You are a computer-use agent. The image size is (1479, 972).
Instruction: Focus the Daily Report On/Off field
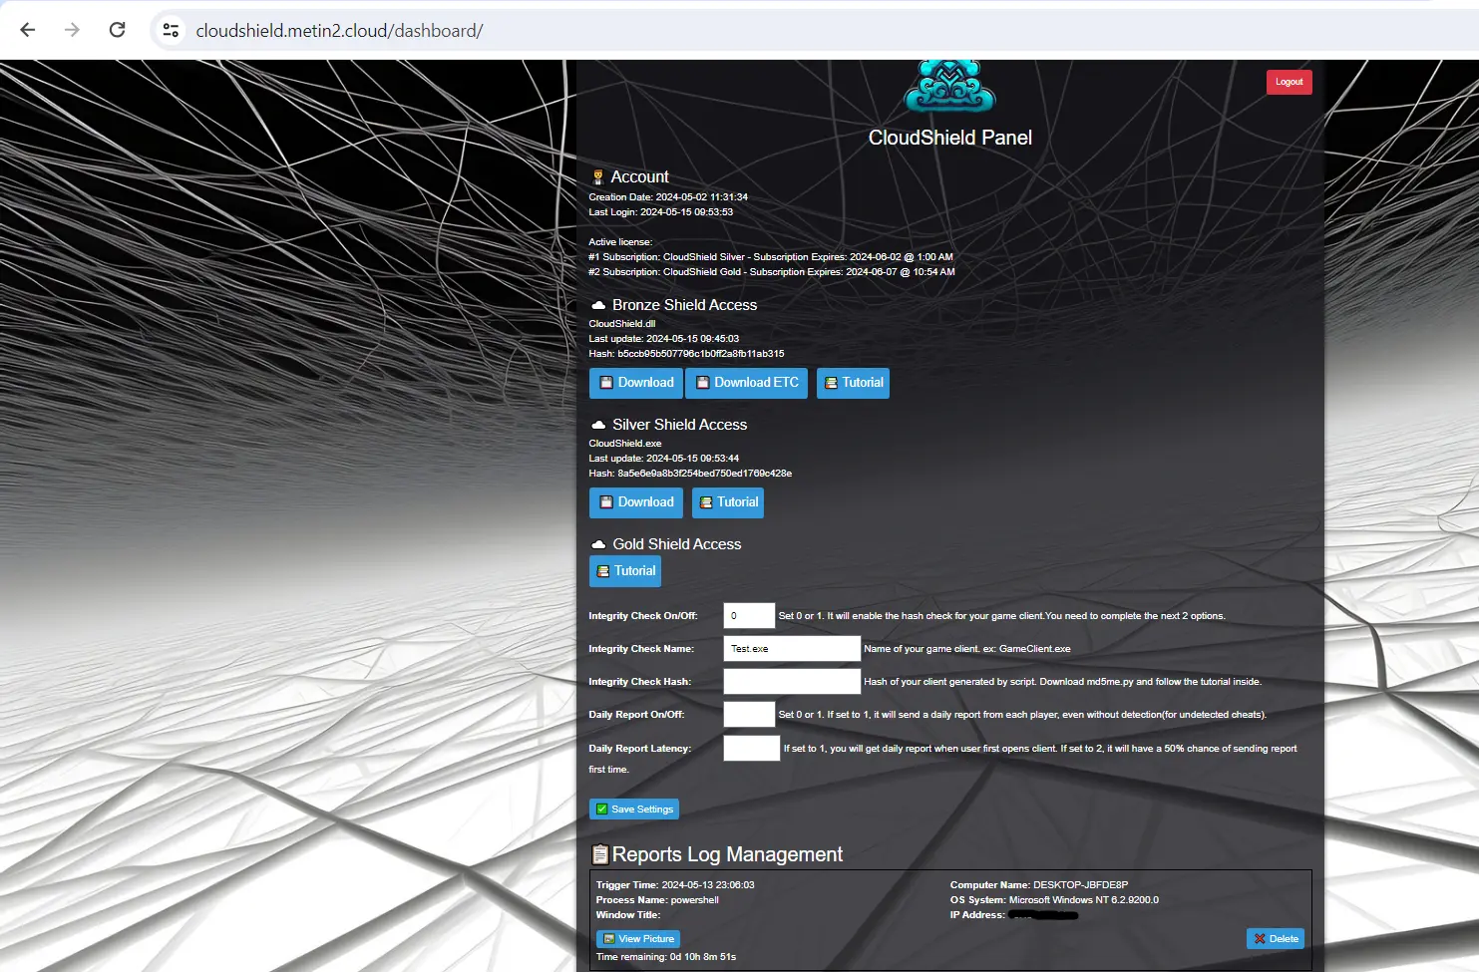749,715
